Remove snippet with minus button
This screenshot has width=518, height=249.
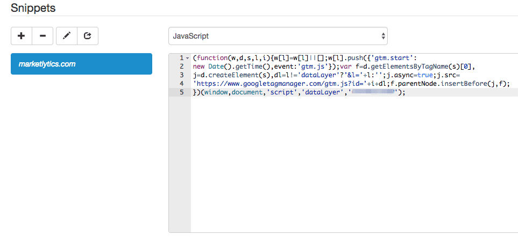pyautogui.click(x=42, y=36)
